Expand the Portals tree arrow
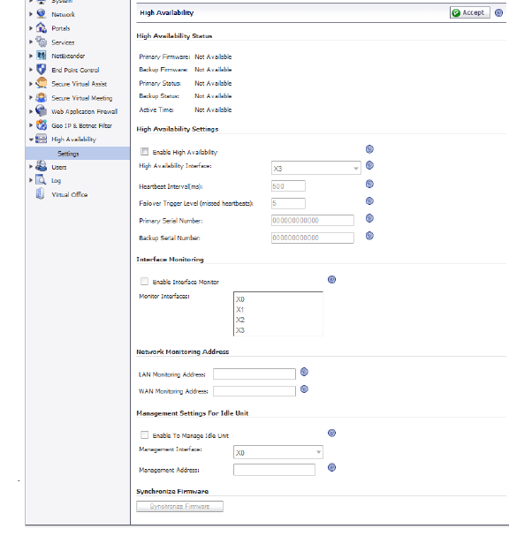This screenshot has height=536, width=509. pos(31,28)
